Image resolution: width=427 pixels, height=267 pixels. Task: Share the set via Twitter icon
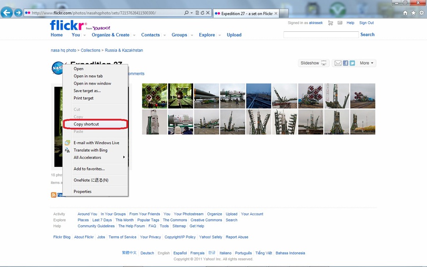[352, 63]
